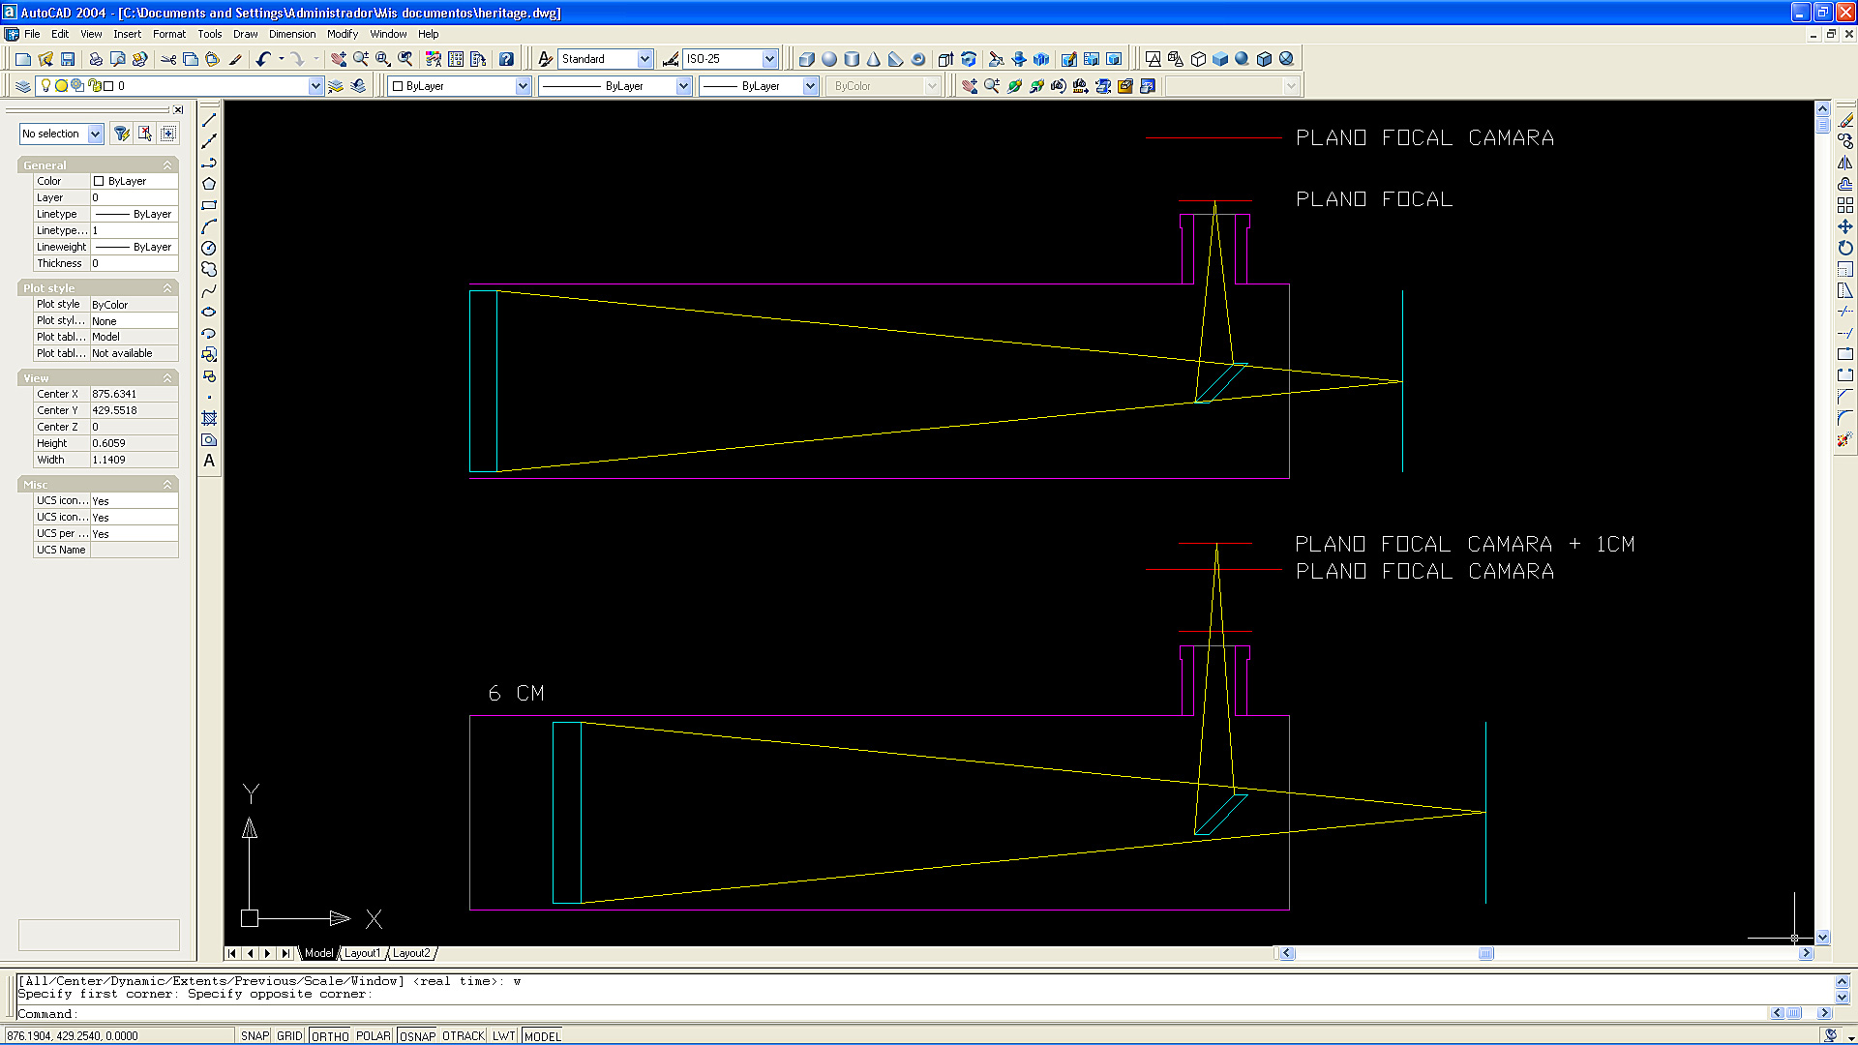Open the Help question mark icon
The width and height of the screenshot is (1858, 1045).
coord(506,59)
